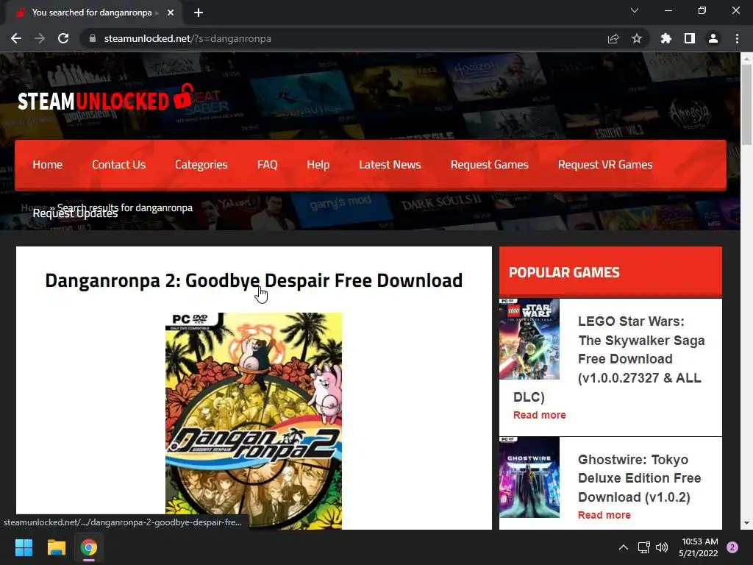
Task: Bookmark this page with the star icon
Action: 637,38
